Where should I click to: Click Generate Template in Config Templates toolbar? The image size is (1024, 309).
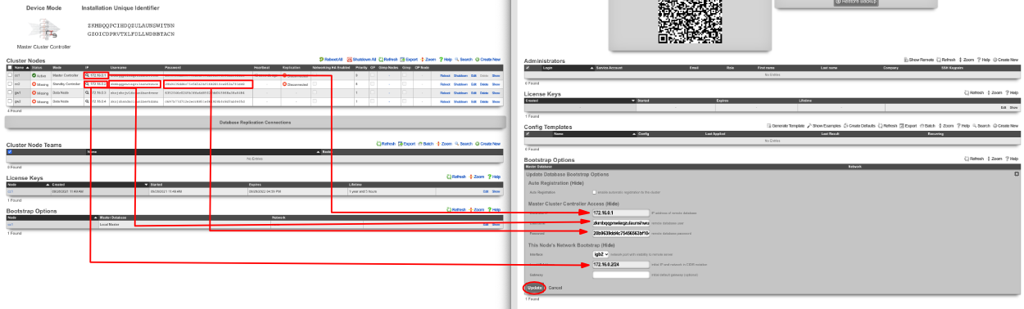point(786,126)
